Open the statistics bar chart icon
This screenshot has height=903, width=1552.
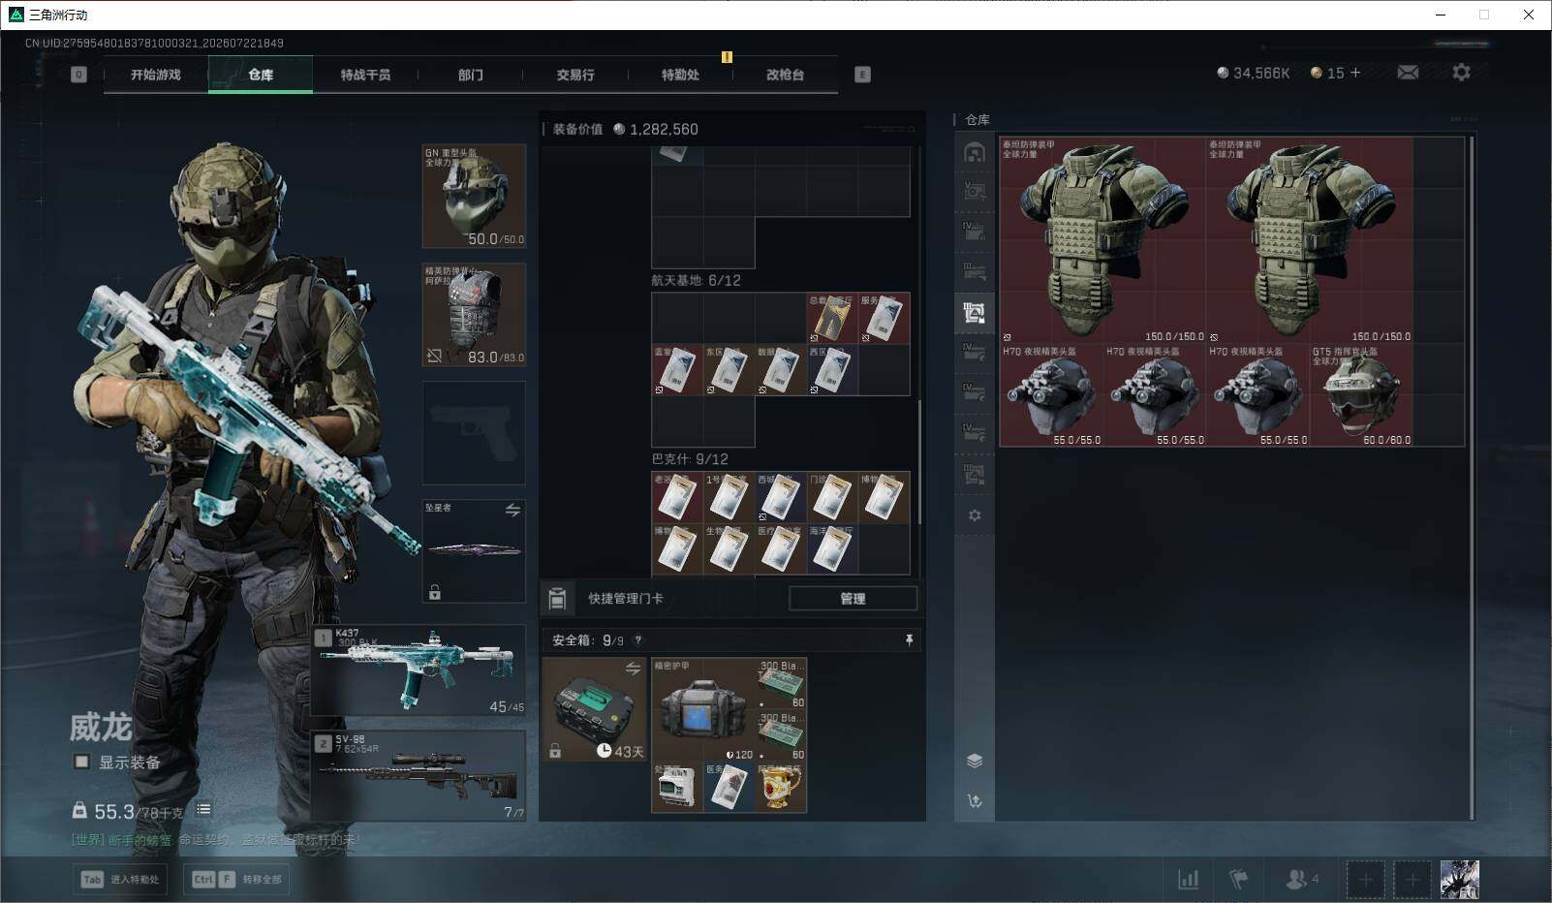pos(1188,879)
